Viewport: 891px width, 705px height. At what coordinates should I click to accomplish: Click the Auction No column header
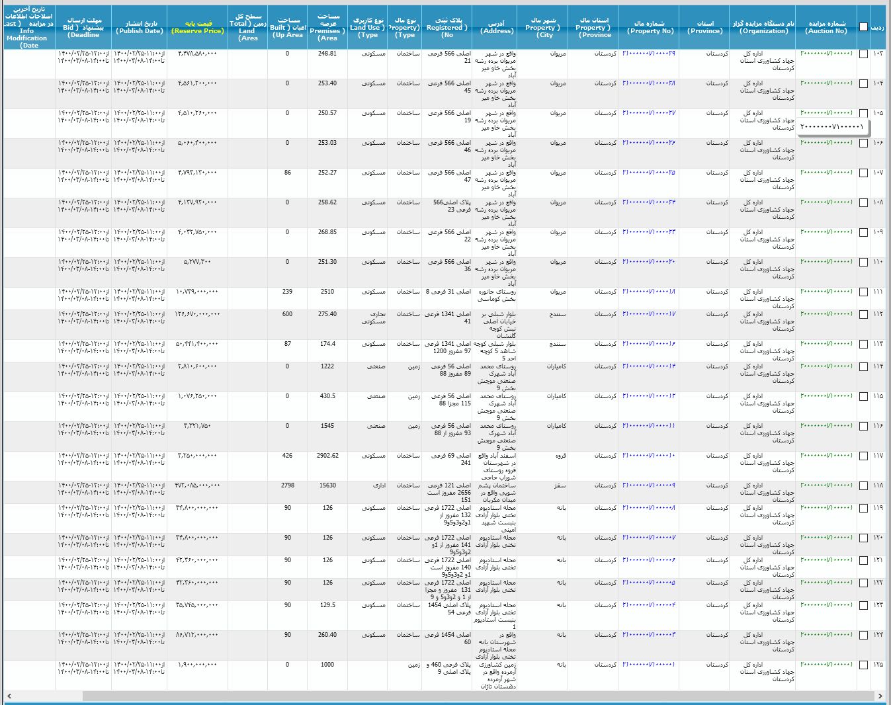click(826, 27)
